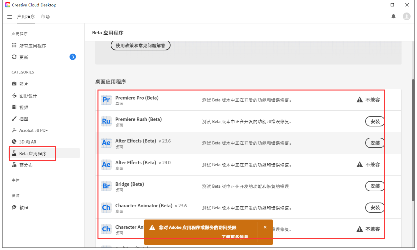The height and width of the screenshot is (250, 417).
Task: Install Premiere Rush (Beta)
Action: click(375, 121)
